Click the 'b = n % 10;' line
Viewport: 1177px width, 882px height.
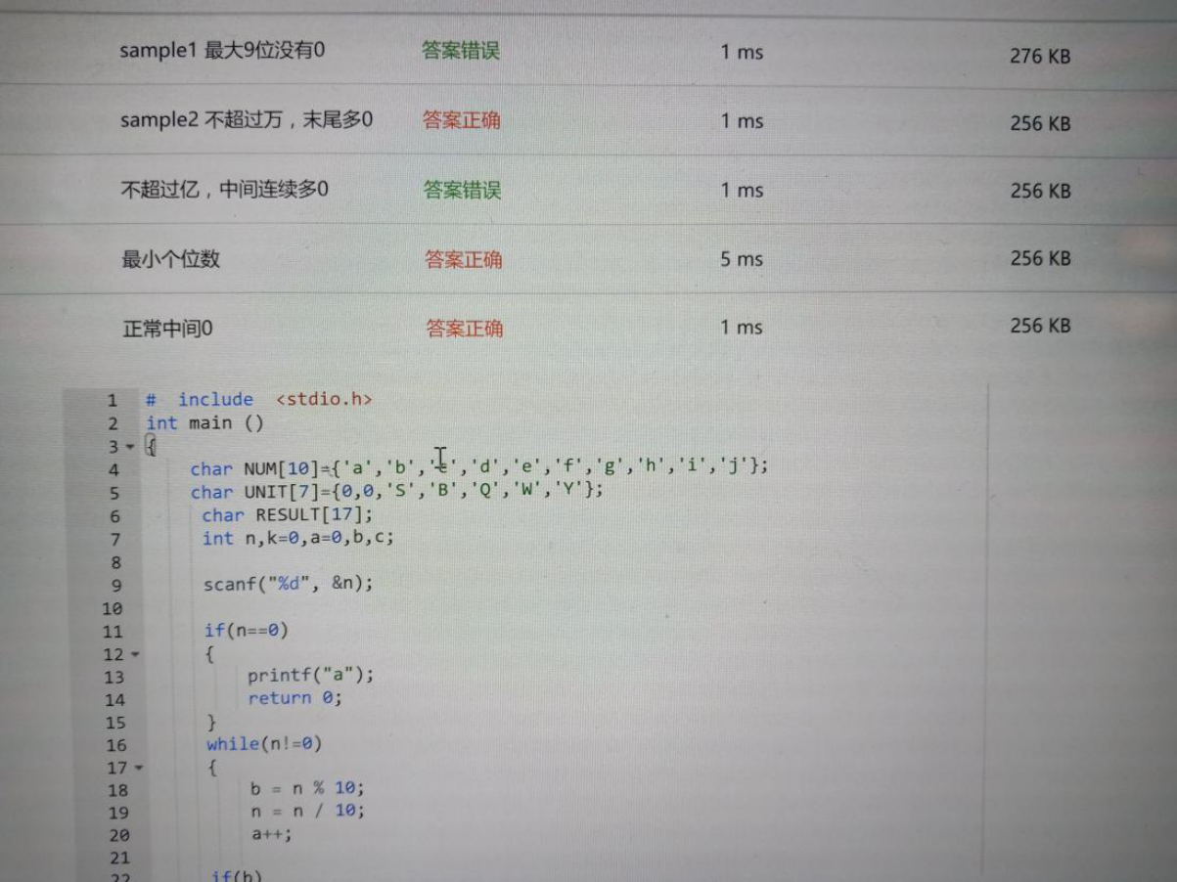(307, 788)
